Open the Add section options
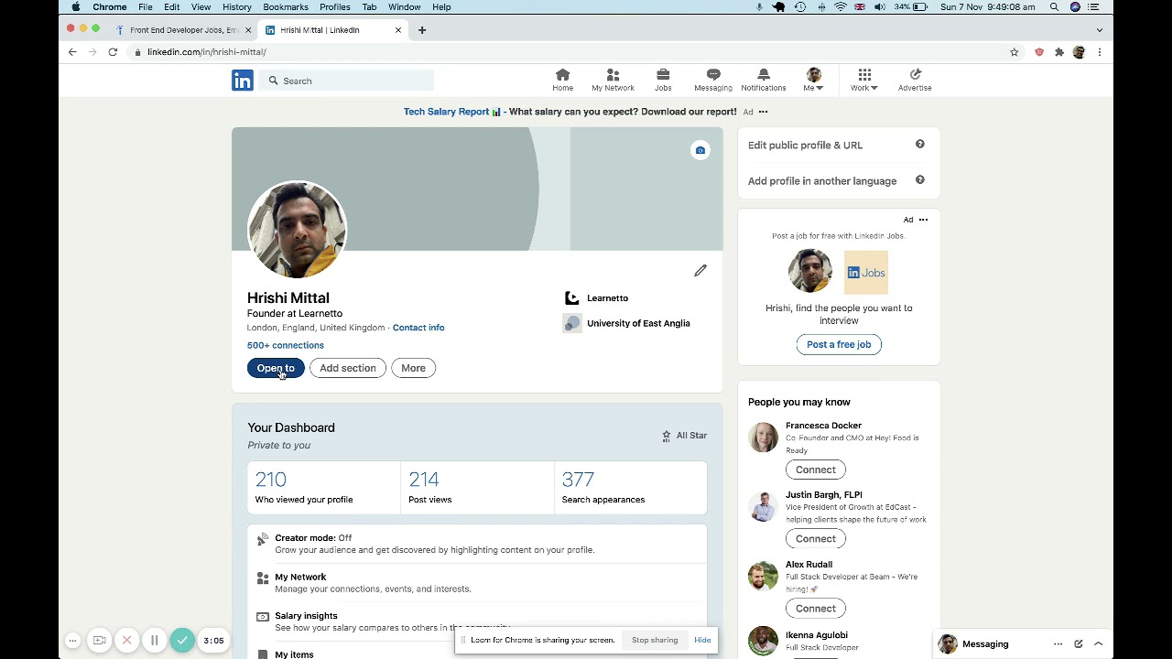The width and height of the screenshot is (1172, 659). pos(348,368)
